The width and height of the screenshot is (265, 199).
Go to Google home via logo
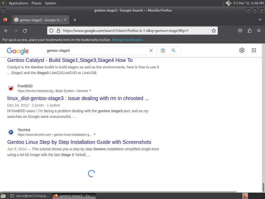18,51
